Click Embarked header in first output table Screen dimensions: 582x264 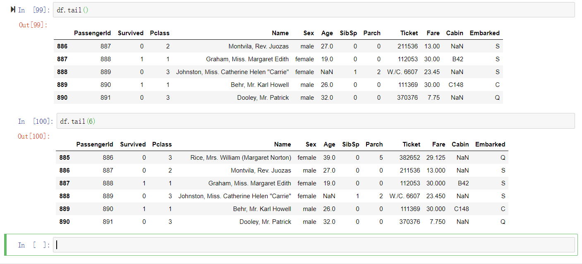pyautogui.click(x=484, y=33)
